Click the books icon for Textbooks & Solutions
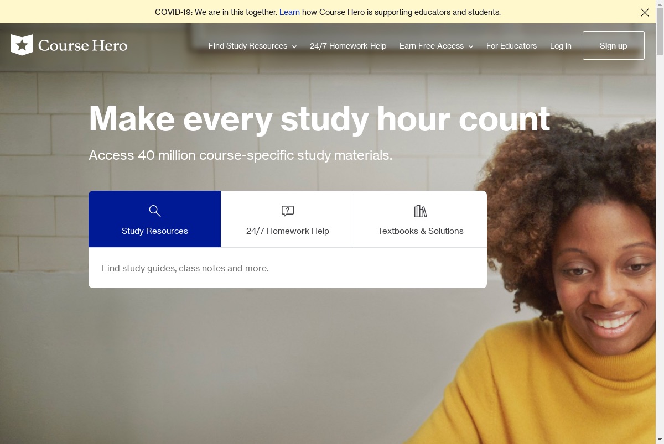The image size is (664, 444). pos(421,211)
